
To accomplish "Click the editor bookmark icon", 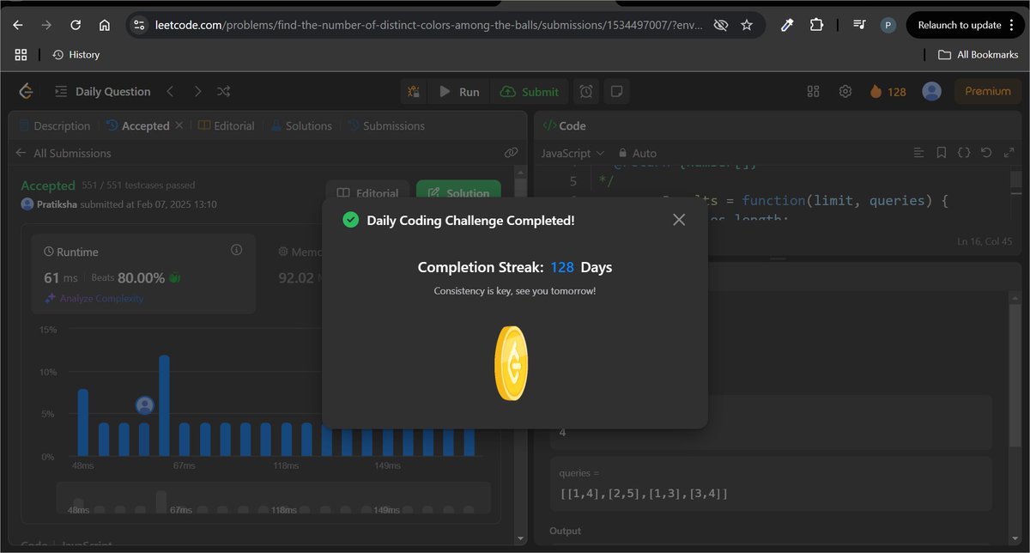I will [x=942, y=153].
